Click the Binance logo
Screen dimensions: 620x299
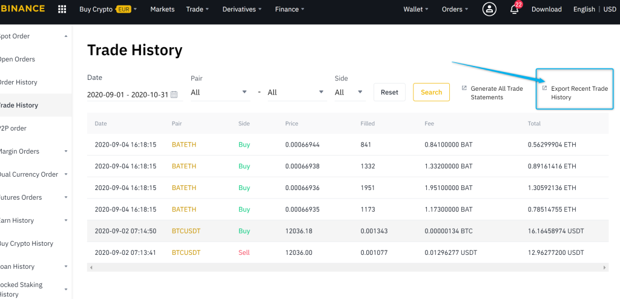[22, 8]
